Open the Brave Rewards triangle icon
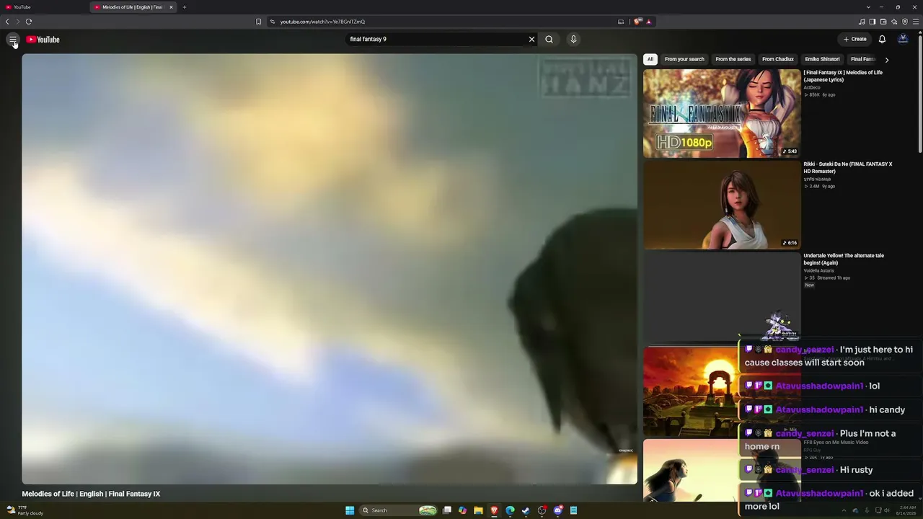Screen dimensions: 923x519 [648, 22]
